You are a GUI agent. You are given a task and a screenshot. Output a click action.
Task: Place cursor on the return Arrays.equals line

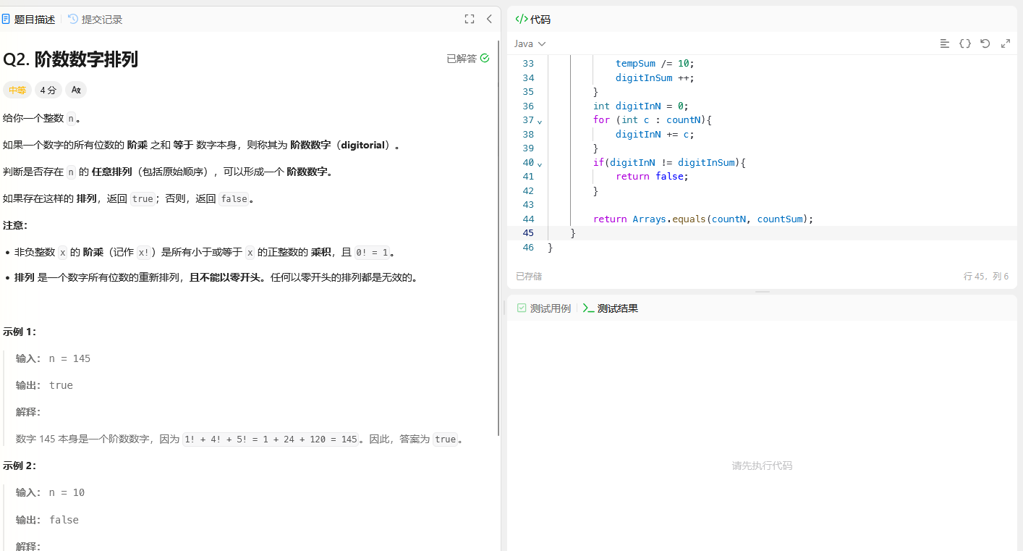[702, 219]
